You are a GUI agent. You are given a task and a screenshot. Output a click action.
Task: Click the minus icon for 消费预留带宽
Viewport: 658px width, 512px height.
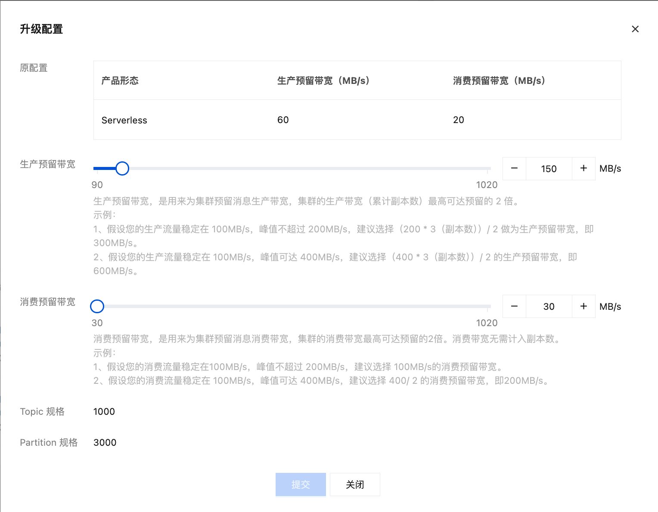(x=514, y=306)
